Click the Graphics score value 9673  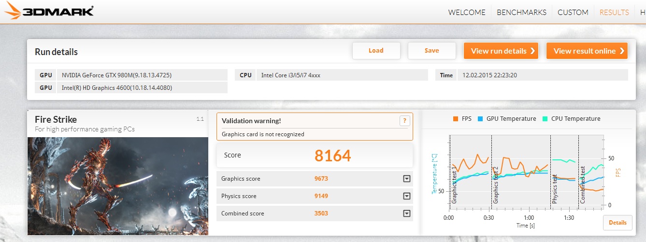[x=321, y=179]
